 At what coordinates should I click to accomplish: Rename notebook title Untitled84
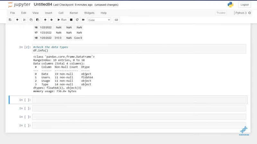pyautogui.click(x=43, y=4)
